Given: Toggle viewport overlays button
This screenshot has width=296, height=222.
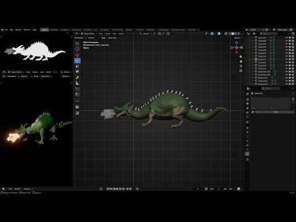Looking at the screenshot, I should (219, 33).
